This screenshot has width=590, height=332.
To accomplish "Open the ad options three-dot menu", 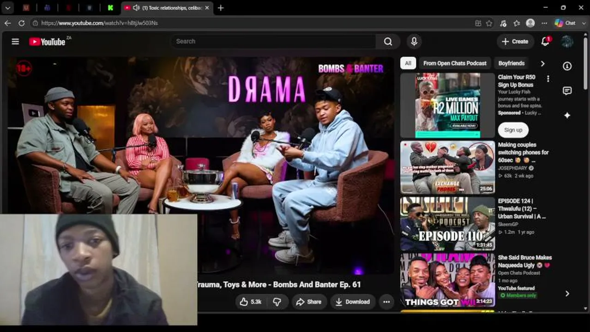I will coord(548,79).
